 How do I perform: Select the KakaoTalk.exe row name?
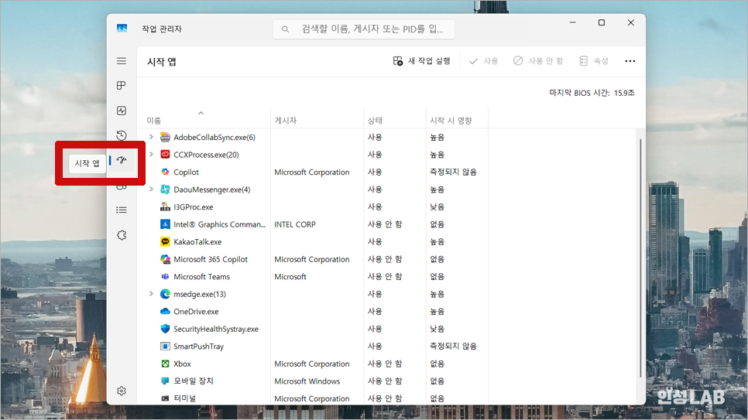[197, 241]
